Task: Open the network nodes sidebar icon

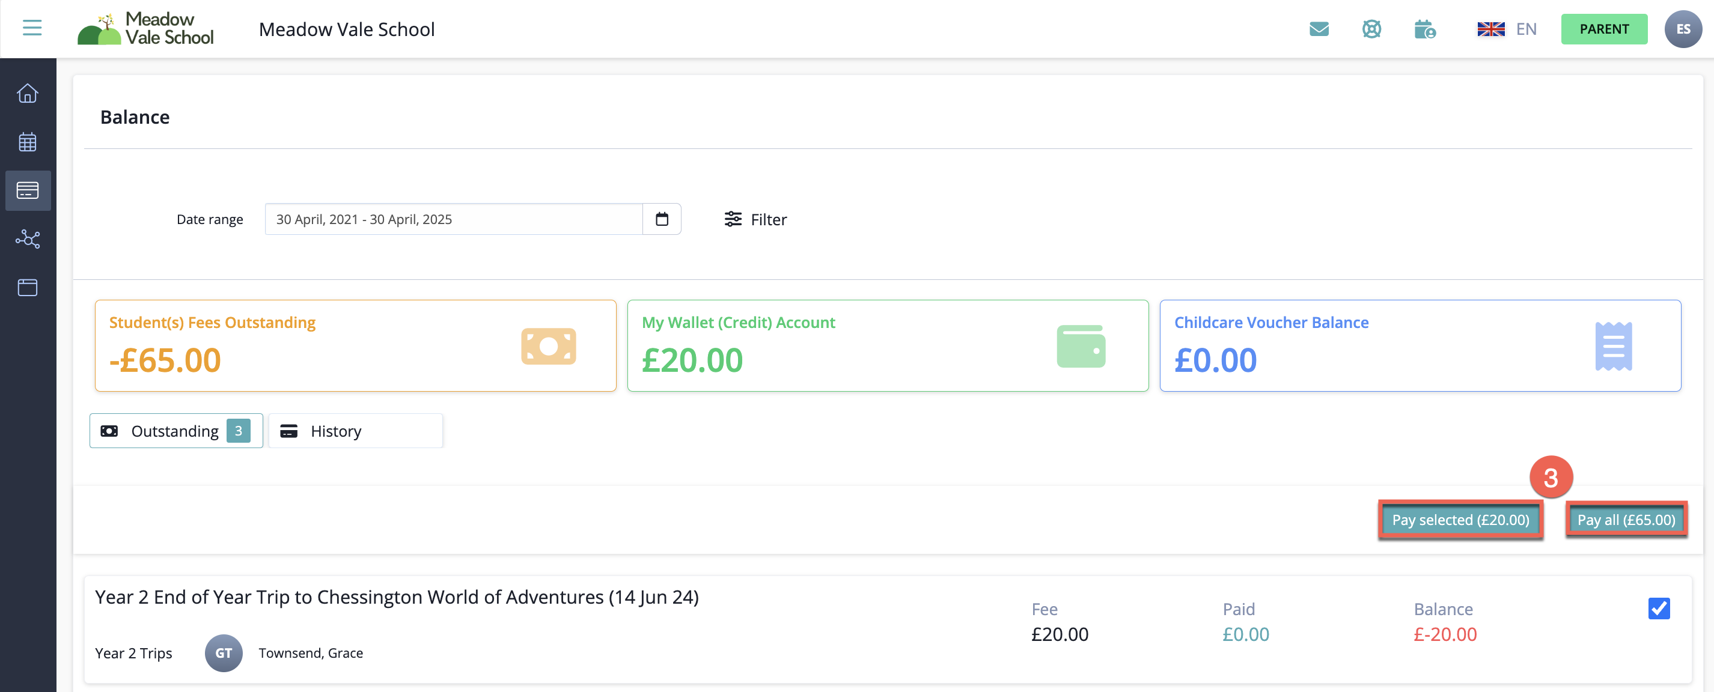Action: click(27, 238)
